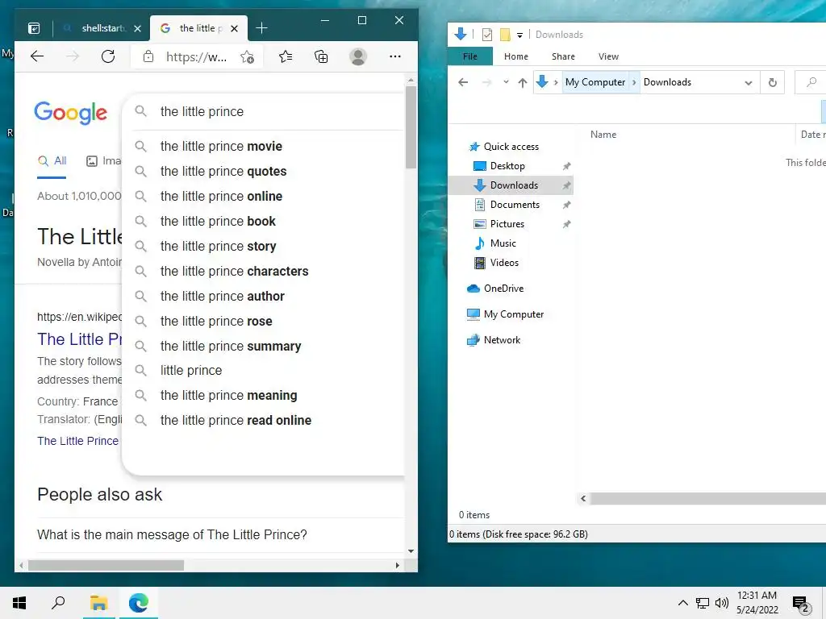Open the Home ribbon tab

coord(515,56)
